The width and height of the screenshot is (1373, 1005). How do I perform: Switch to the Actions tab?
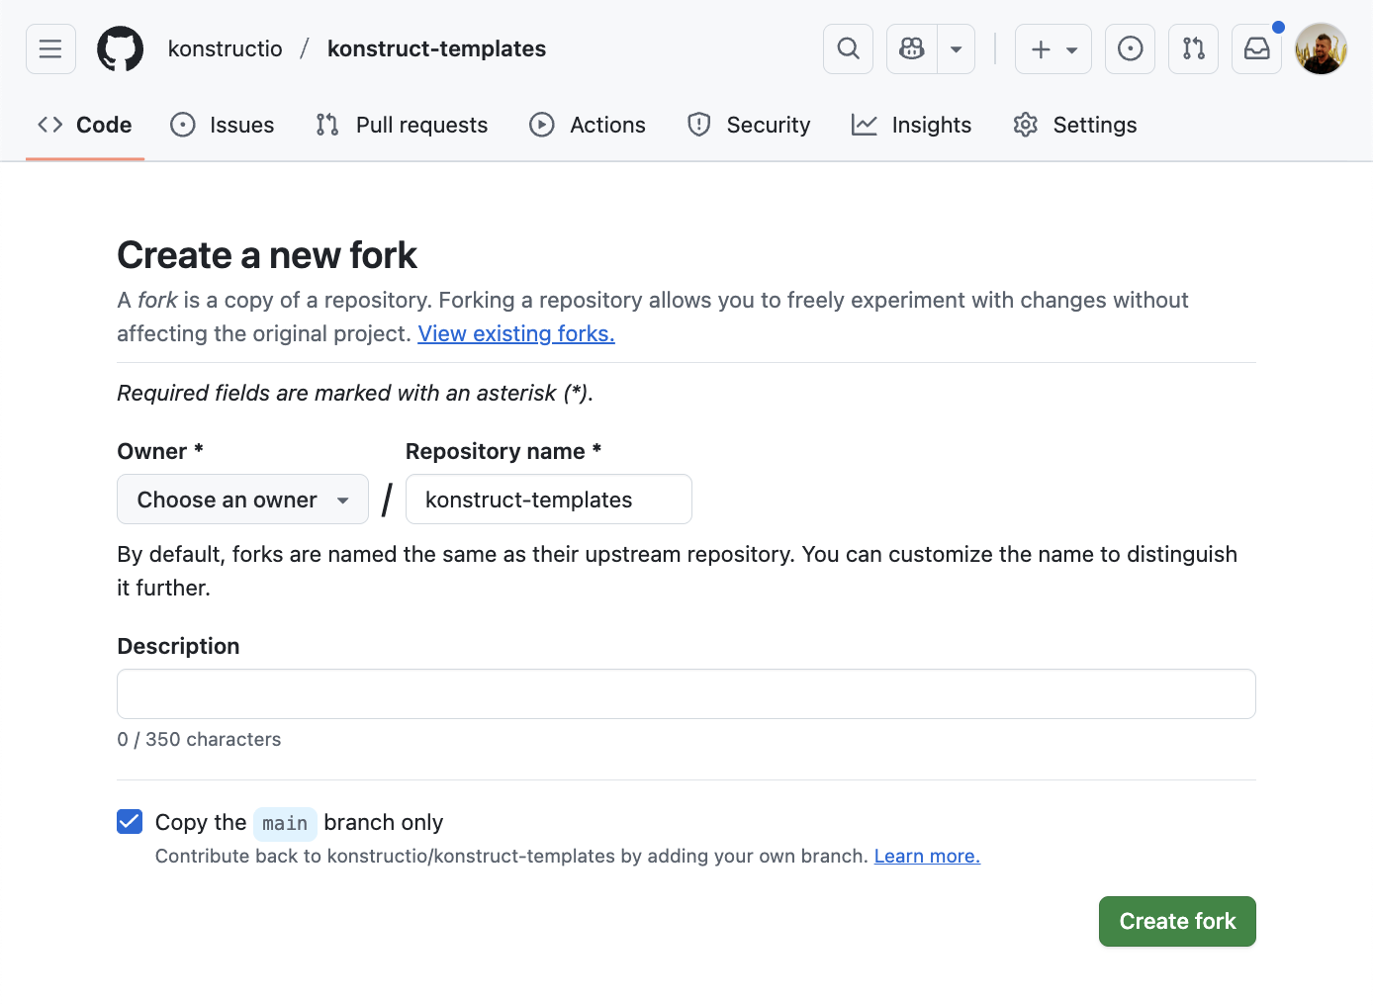[588, 125]
